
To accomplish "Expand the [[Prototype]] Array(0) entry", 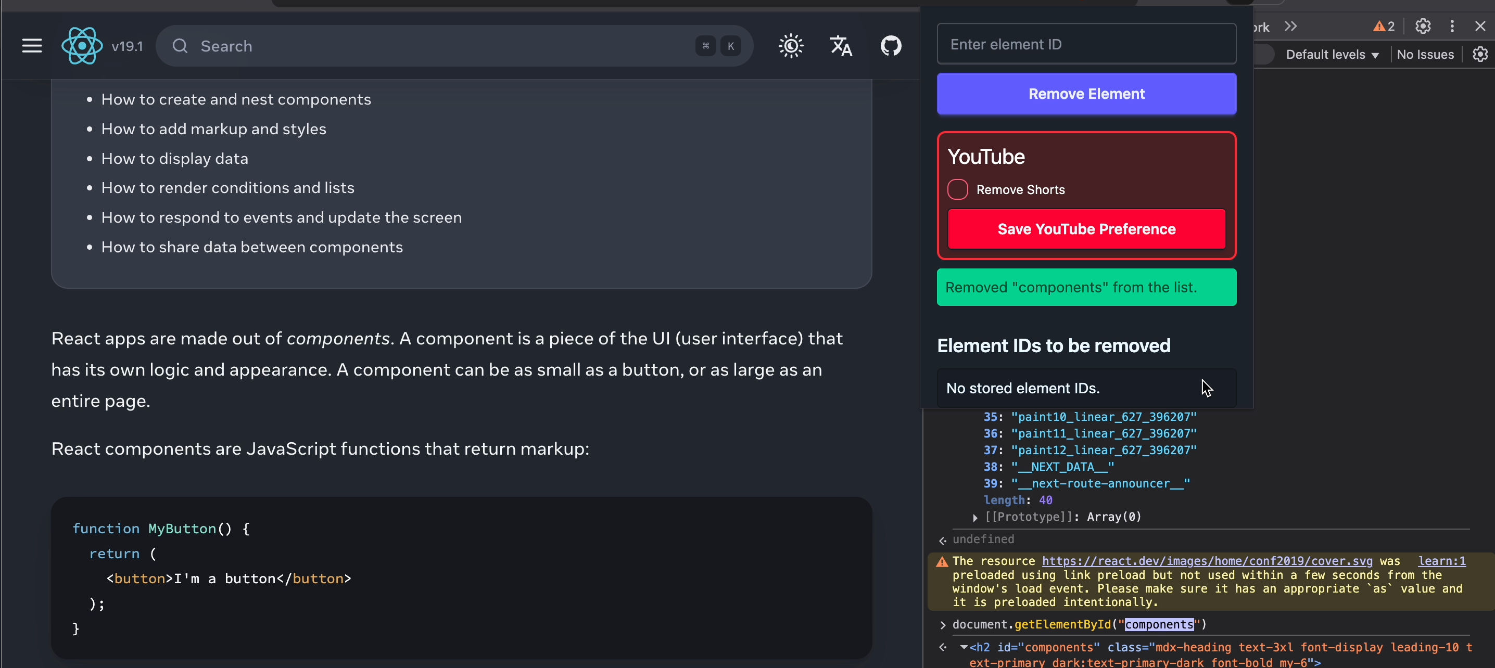I will tap(975, 517).
